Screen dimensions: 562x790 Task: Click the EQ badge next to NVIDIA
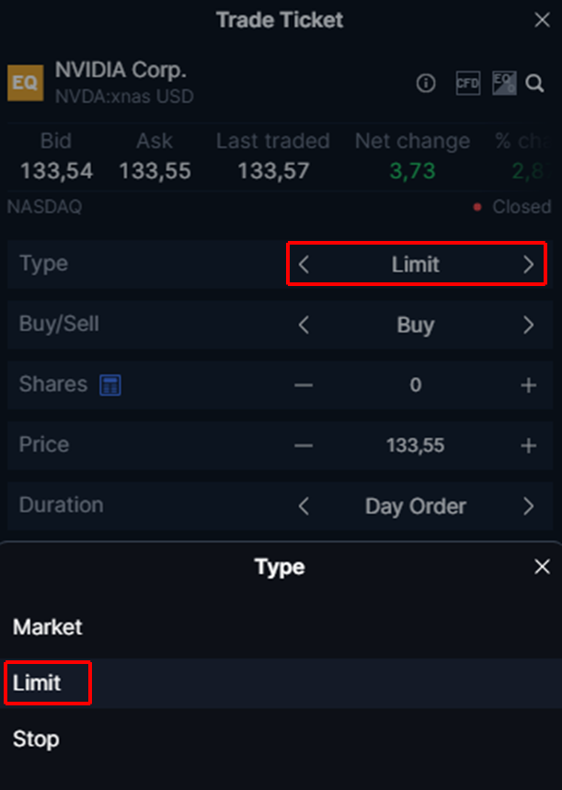25,83
